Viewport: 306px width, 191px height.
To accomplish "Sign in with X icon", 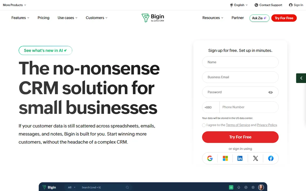I will 255,158.
